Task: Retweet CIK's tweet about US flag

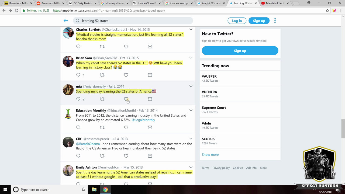Action: (102, 156)
